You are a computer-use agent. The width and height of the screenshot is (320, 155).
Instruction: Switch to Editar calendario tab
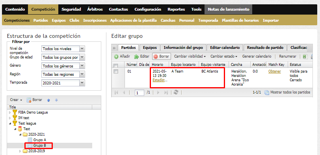pos(225,48)
